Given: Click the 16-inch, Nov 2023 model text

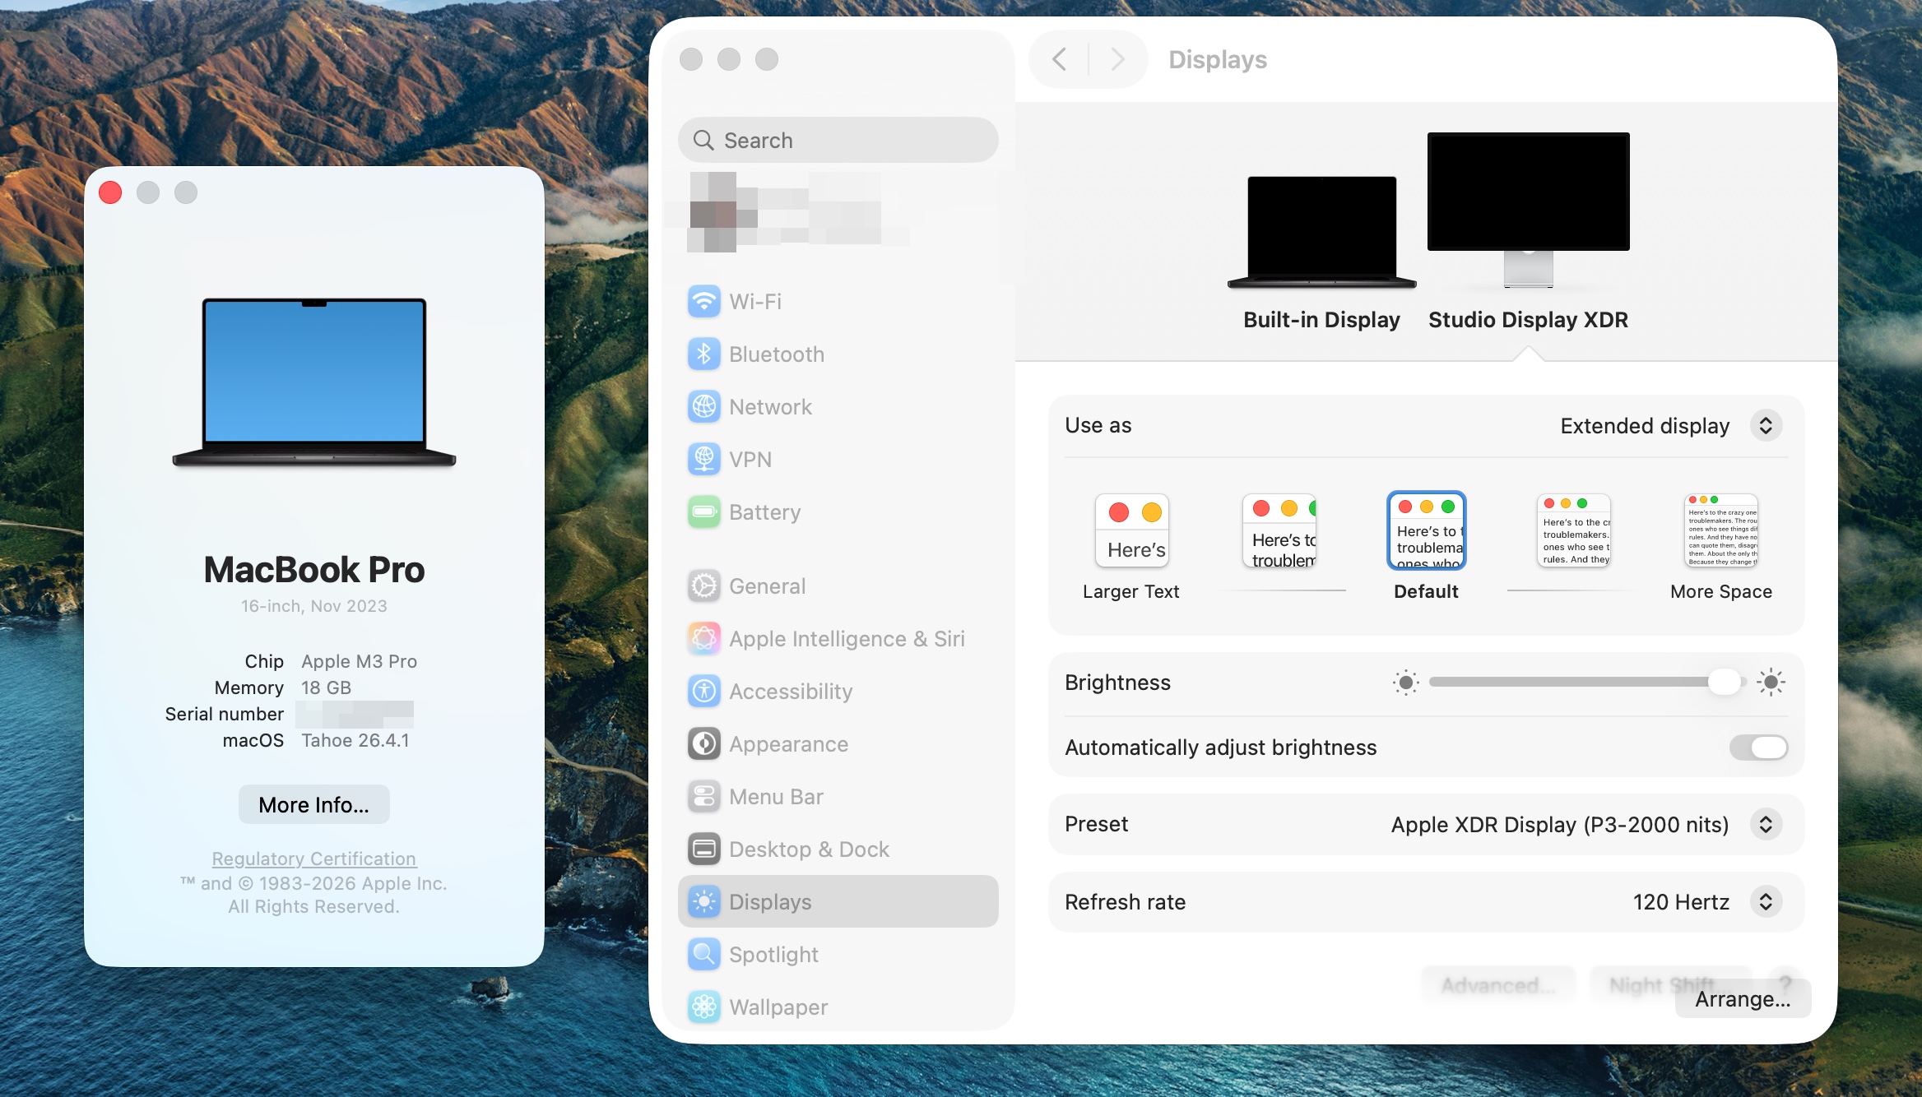Looking at the screenshot, I should pyautogui.click(x=313, y=607).
